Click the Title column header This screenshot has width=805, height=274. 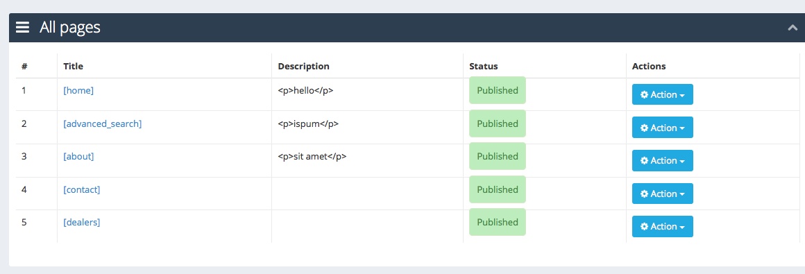(x=73, y=66)
